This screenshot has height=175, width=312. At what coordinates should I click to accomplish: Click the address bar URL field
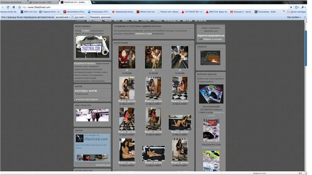(155, 7)
